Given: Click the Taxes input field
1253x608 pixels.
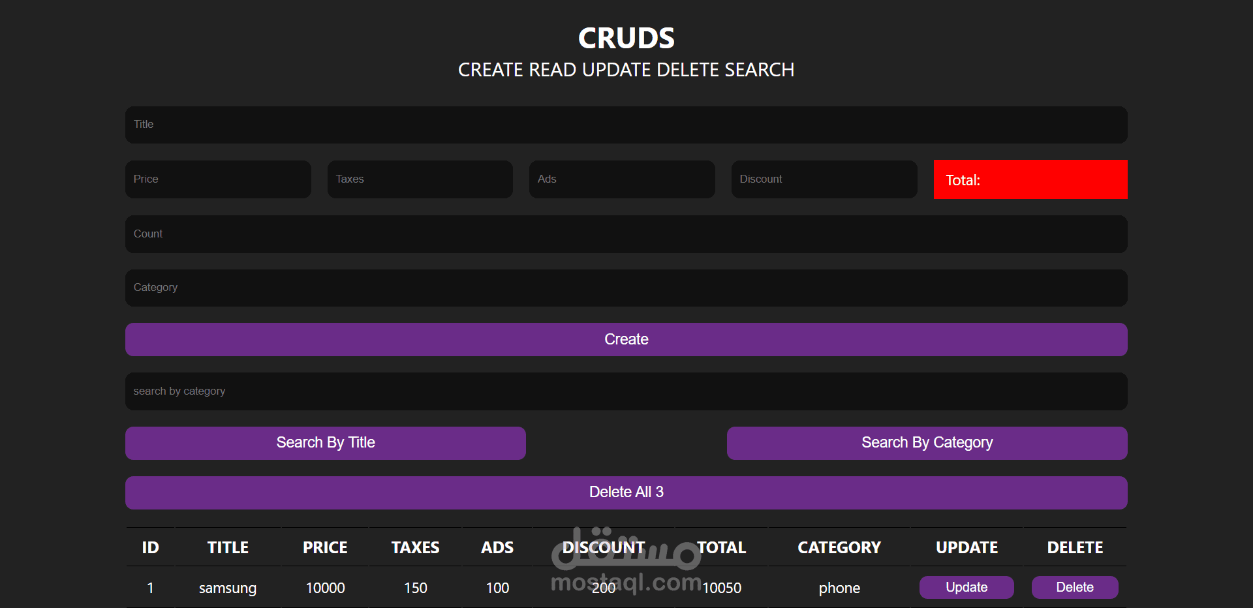Looking at the screenshot, I should 420,179.
